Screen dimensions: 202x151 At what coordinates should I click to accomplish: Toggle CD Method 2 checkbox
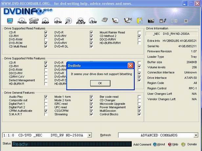pos(139,36)
